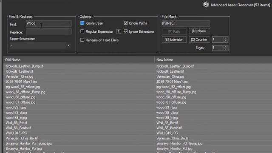Image resolution: width=272 pixels, height=153 pixels.
Task: Select Smaniya_Hambo_Puf_Bump.jpg in Old Name column
Action: [x=28, y=144]
